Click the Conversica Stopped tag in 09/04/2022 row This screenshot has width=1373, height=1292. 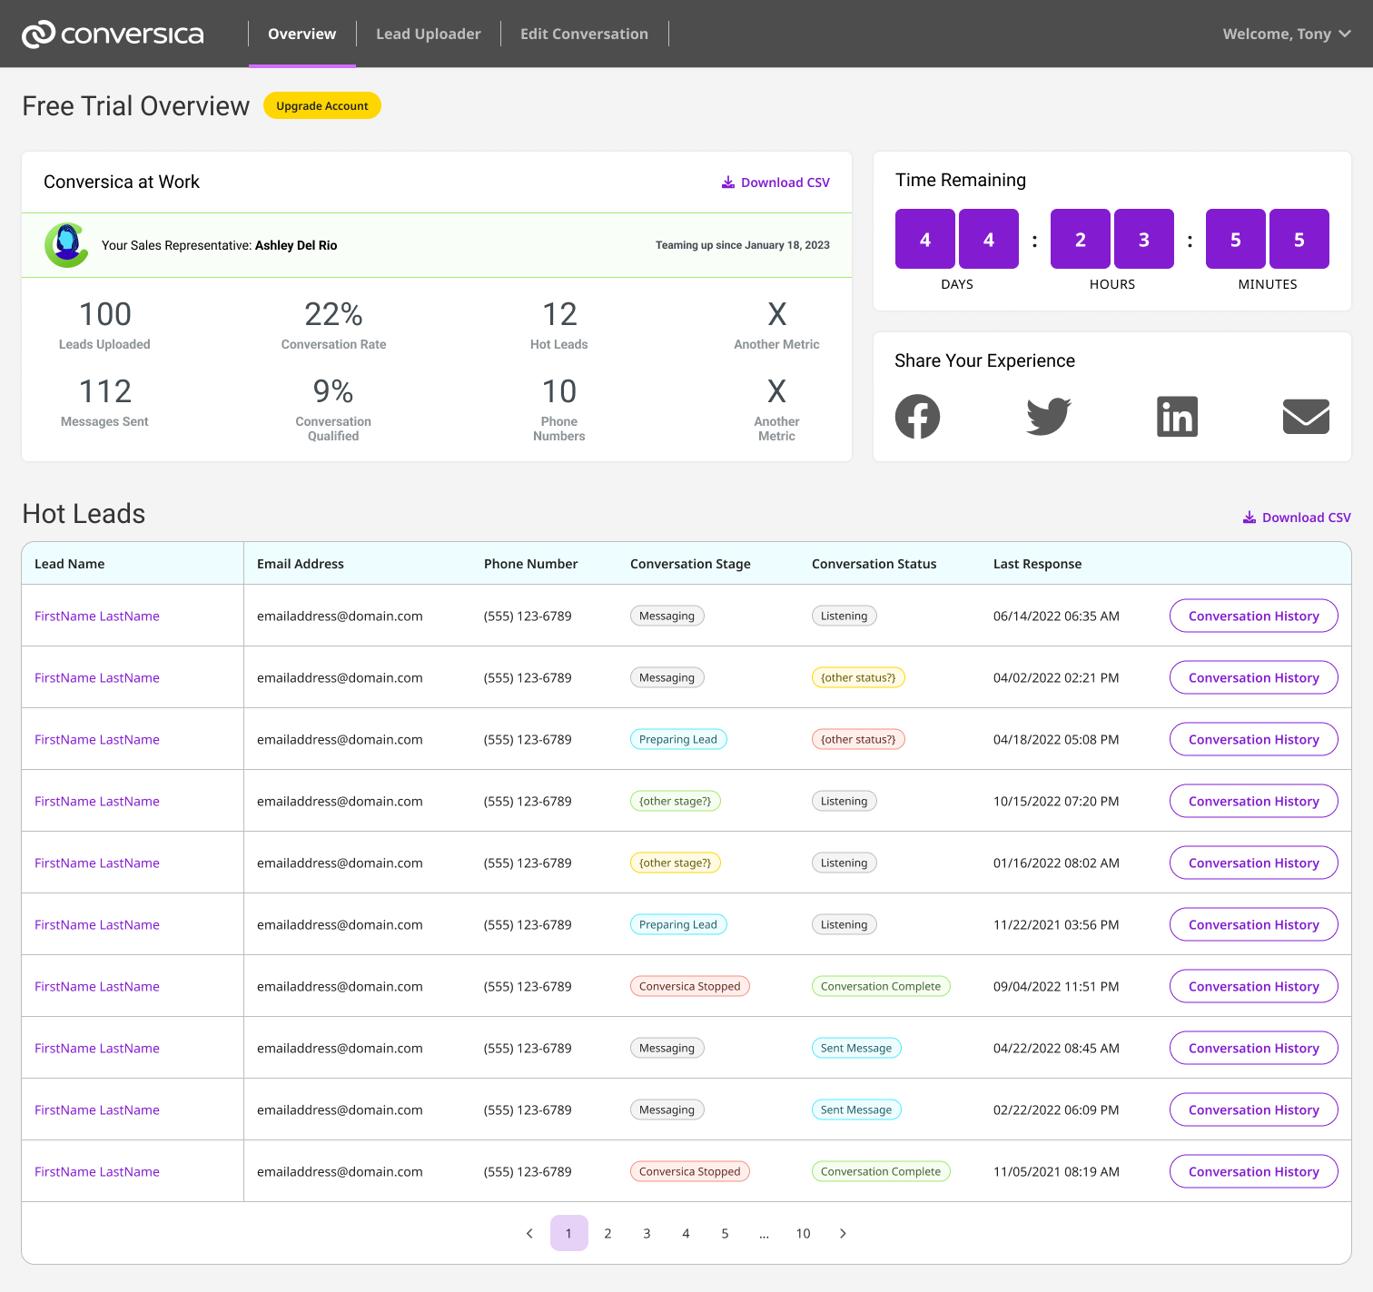click(690, 986)
